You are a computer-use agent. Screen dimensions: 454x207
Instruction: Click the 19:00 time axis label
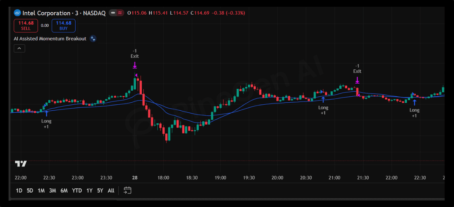(220, 178)
